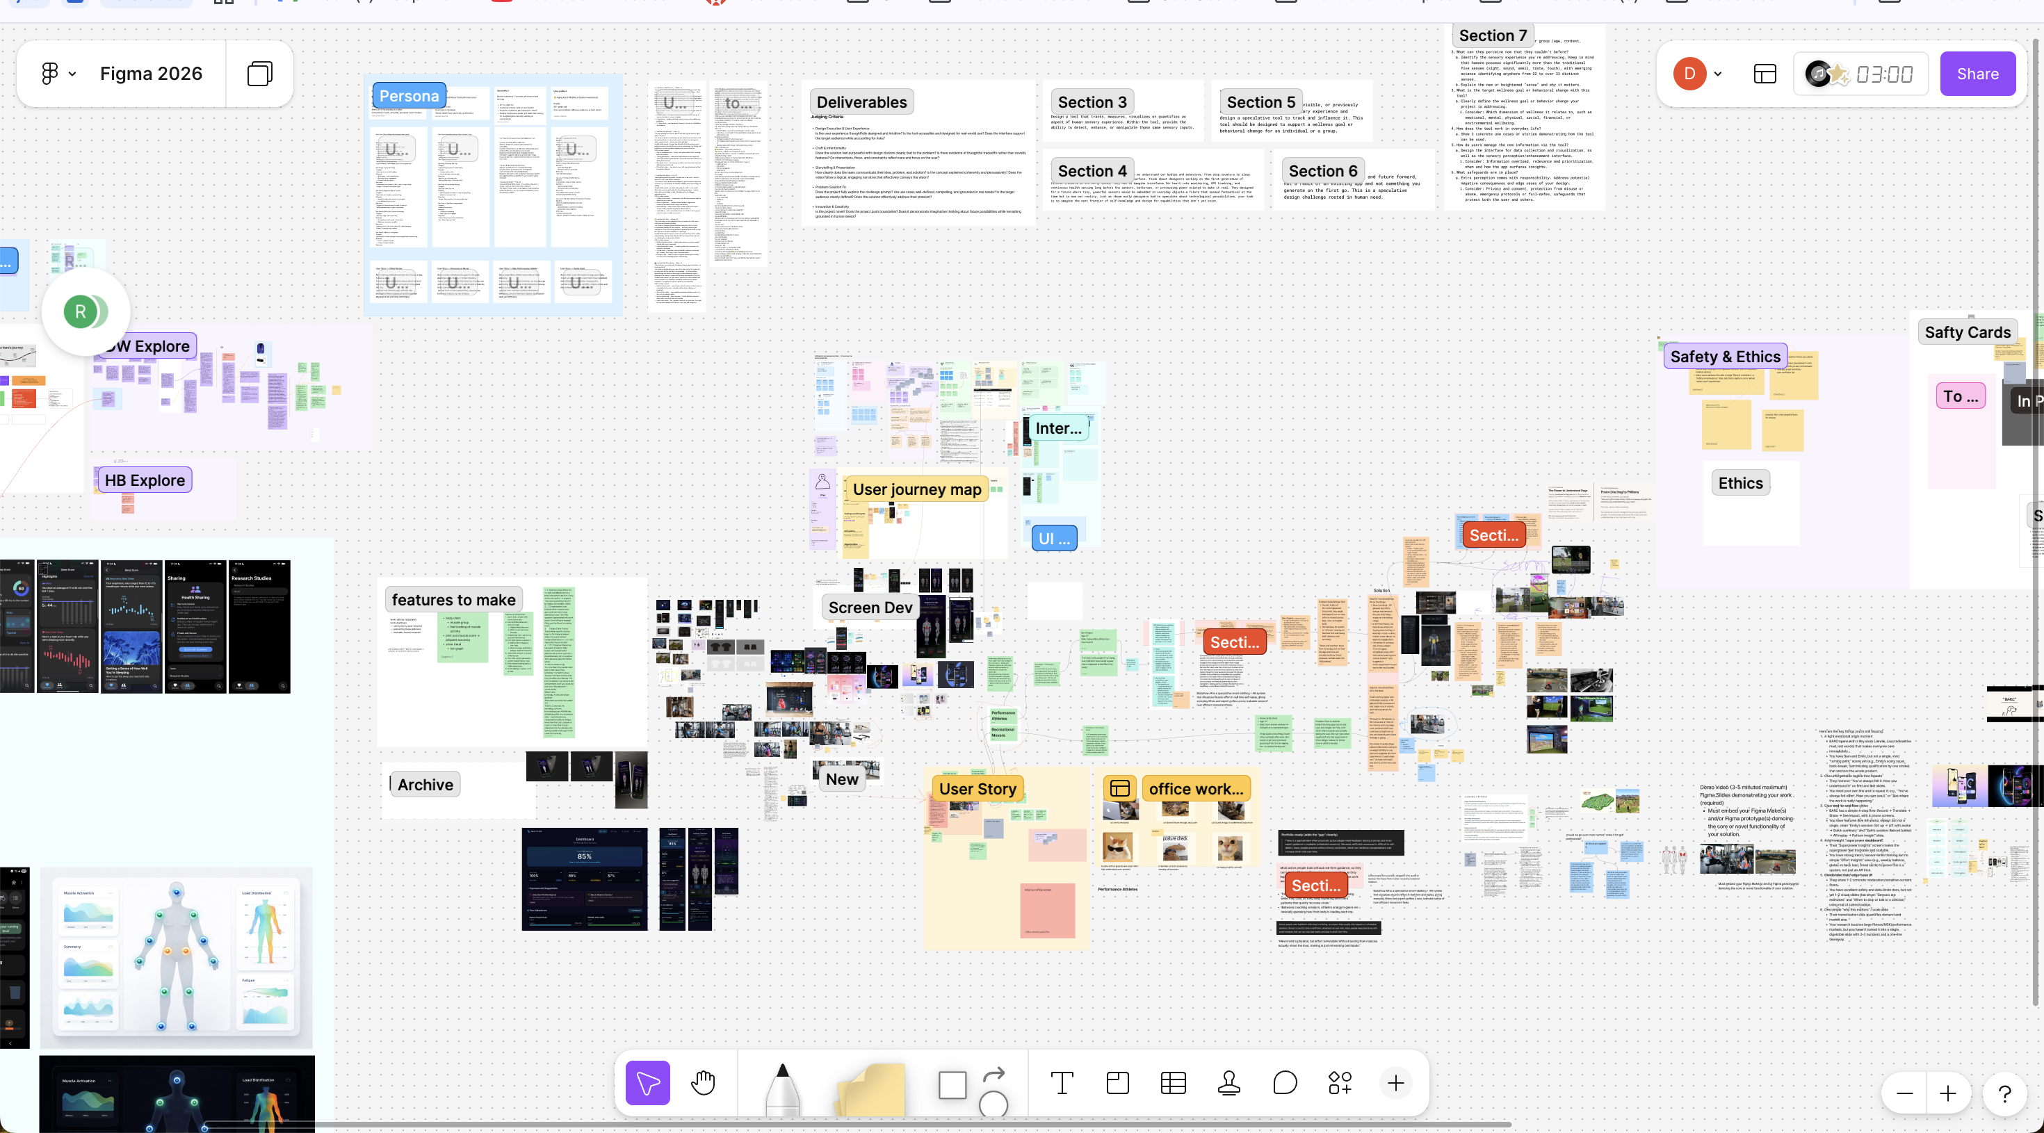This screenshot has height=1133, width=2044.
Task: Open the Figma main menu dropdown
Action: pos(58,74)
